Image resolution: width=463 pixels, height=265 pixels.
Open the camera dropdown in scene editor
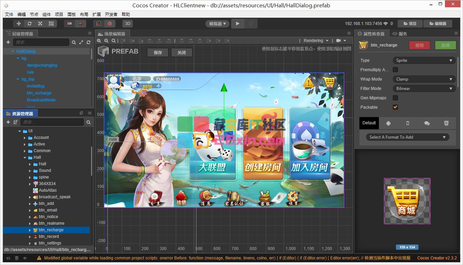point(341,41)
